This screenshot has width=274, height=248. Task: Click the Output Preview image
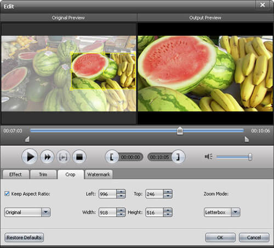(x=205, y=74)
